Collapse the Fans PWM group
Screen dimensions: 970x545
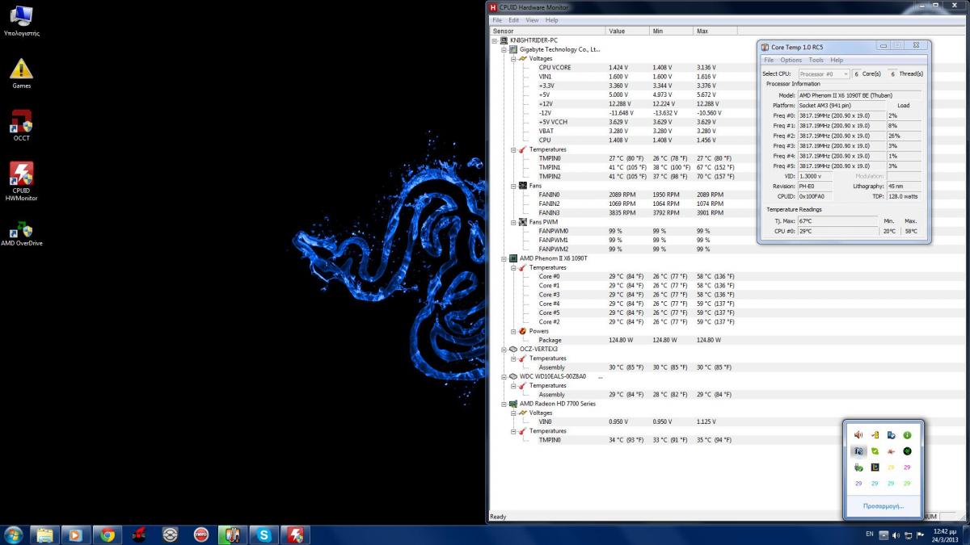click(x=513, y=222)
